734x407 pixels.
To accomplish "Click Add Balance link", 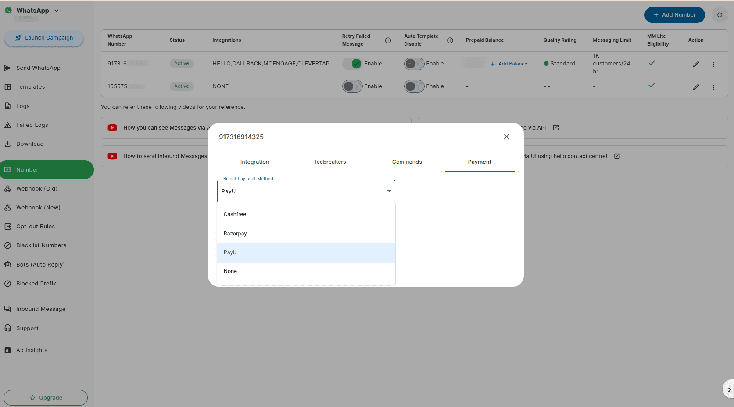I will click(509, 64).
